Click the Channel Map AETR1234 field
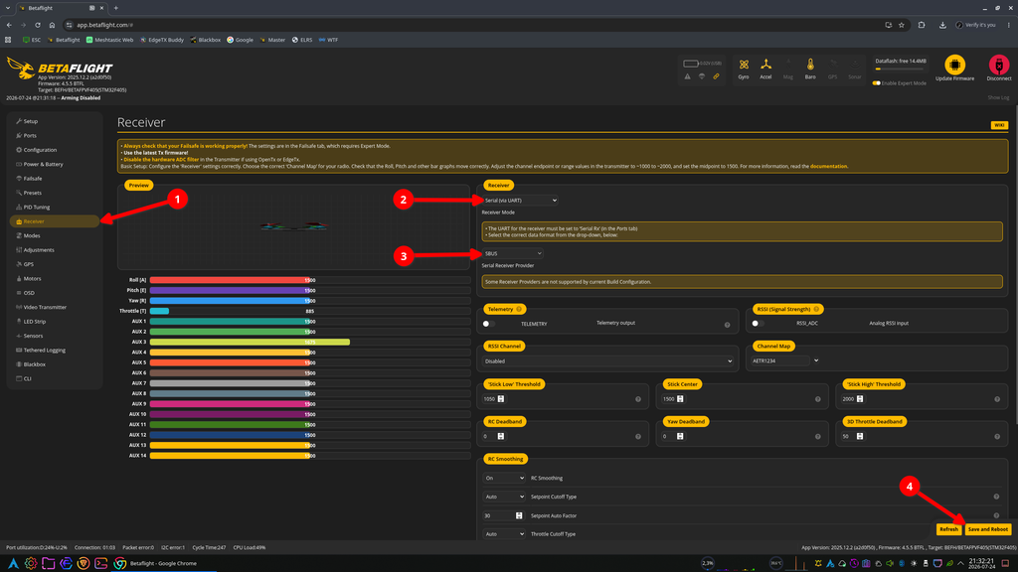 (780, 360)
